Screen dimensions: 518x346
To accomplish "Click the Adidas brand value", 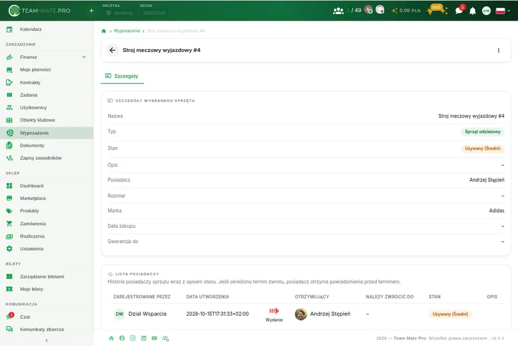I will (496, 211).
